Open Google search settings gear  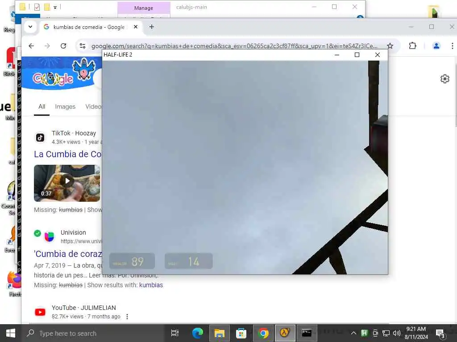click(445, 79)
